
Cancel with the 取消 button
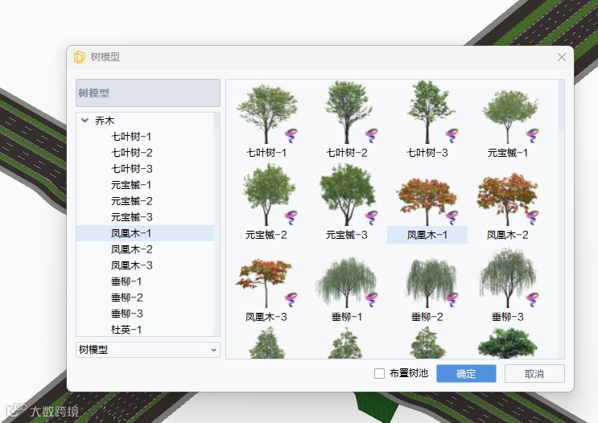point(534,373)
